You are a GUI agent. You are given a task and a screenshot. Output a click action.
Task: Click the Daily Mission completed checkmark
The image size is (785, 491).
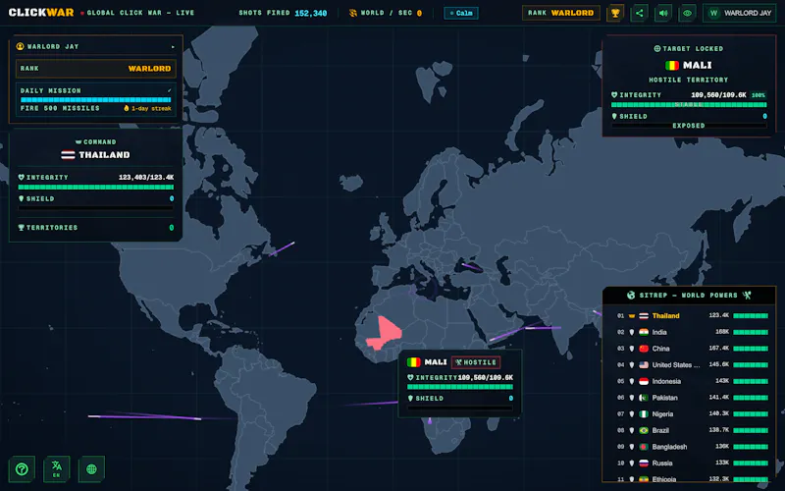tap(169, 90)
